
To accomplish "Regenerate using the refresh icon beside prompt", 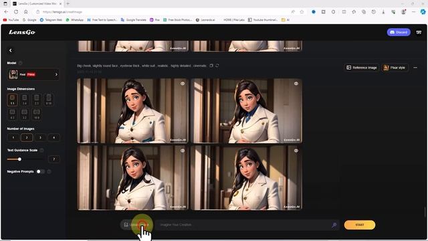I will coord(217,66).
